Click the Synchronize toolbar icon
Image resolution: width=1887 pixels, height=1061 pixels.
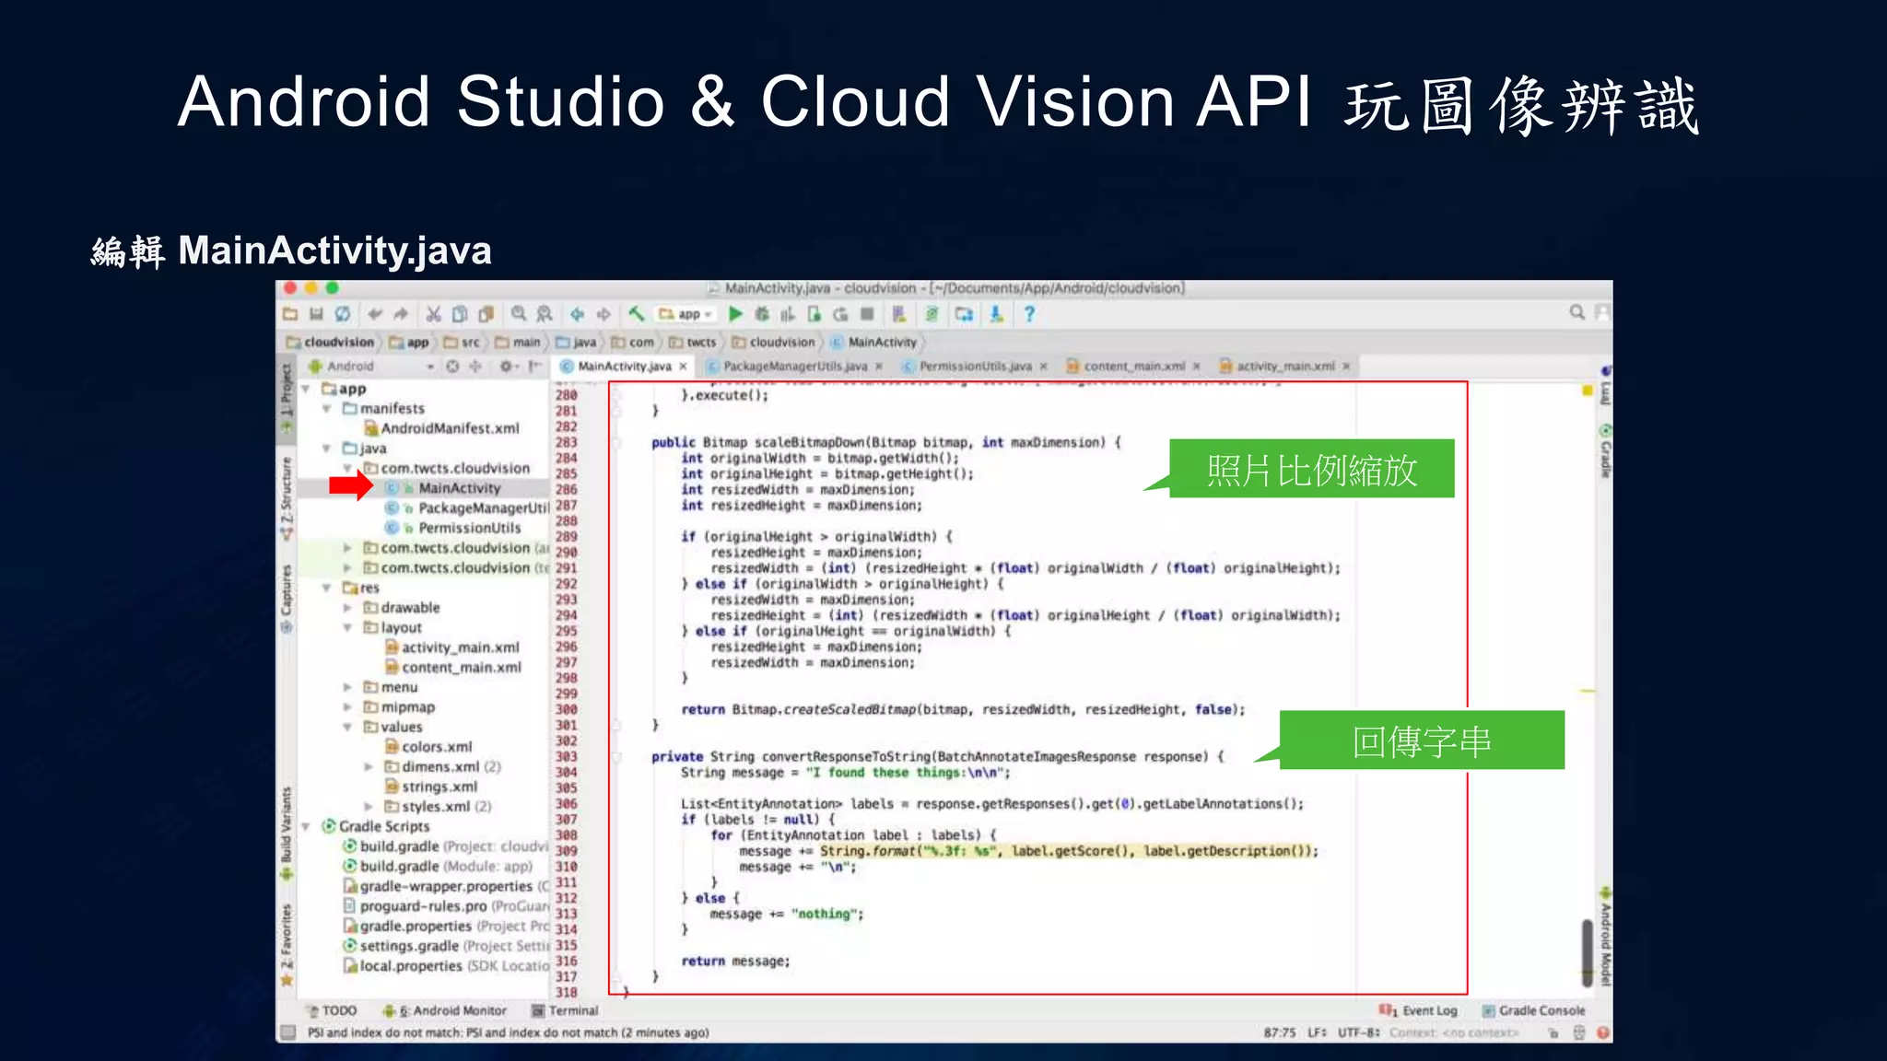342,314
